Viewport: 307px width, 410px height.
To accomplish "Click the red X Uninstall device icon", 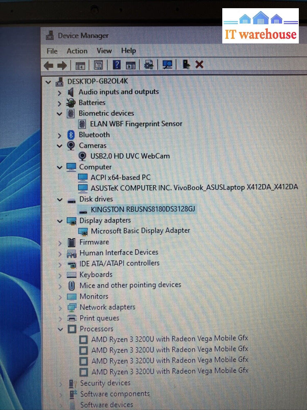I will tap(199, 64).
